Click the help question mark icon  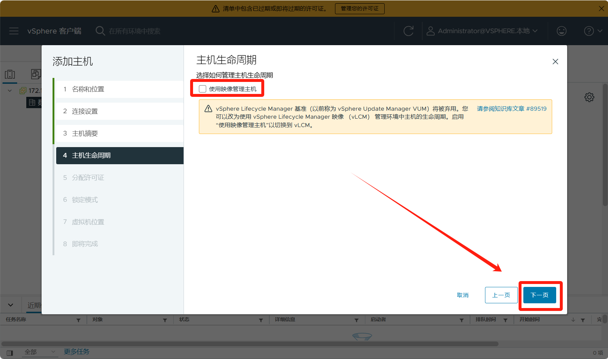point(589,31)
